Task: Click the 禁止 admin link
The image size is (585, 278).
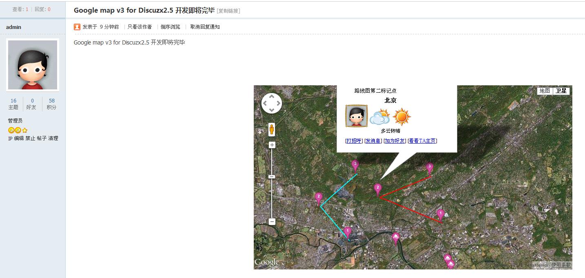Action: pos(30,138)
